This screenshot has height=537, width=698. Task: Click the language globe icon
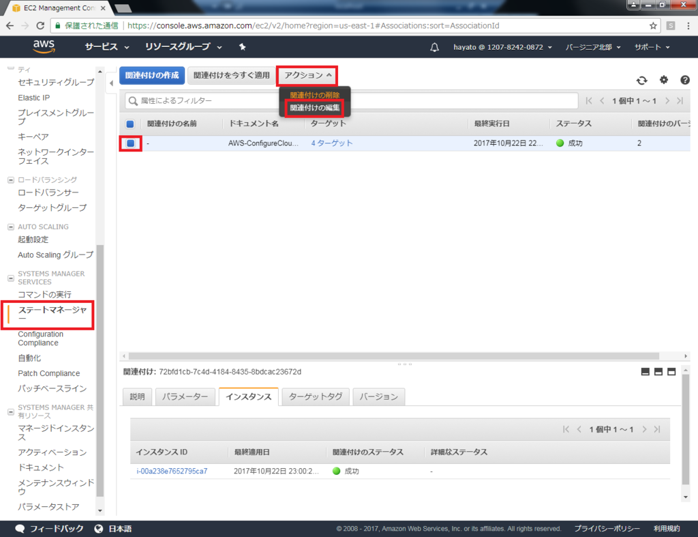99,529
